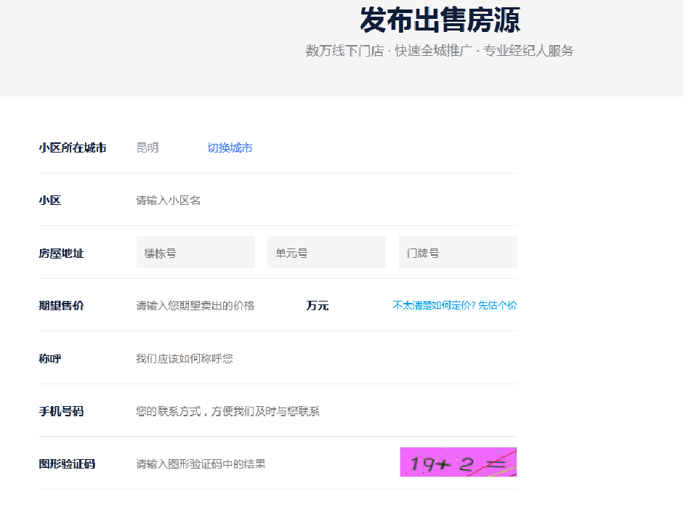Click the 期望售价 field label
The width and height of the screenshot is (683, 510).
point(61,306)
